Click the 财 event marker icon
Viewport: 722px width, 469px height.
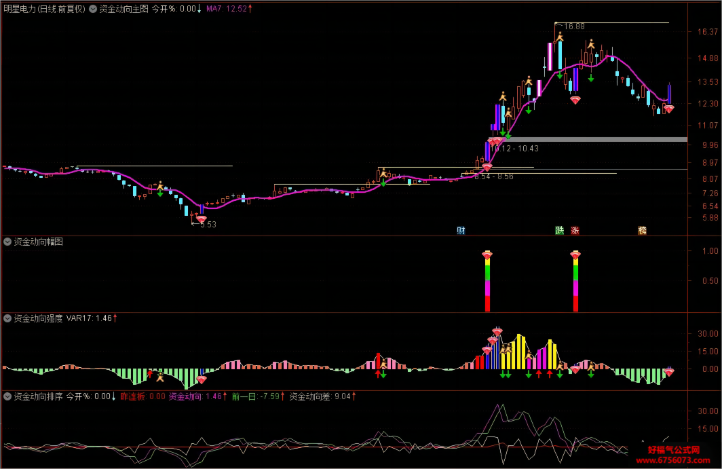[x=461, y=230]
